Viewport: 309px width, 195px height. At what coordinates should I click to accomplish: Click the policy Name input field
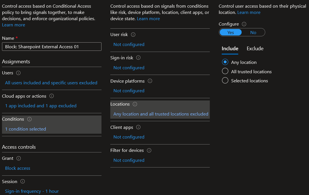[x=52, y=47]
